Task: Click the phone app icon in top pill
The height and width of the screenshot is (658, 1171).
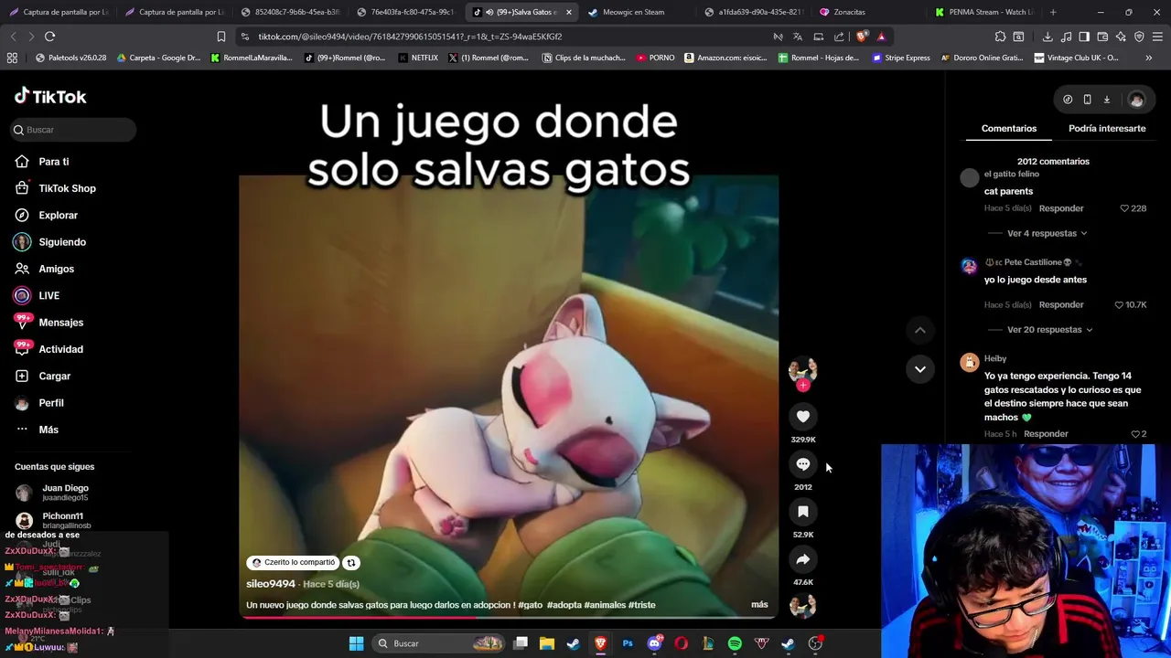Action: click(x=1087, y=100)
